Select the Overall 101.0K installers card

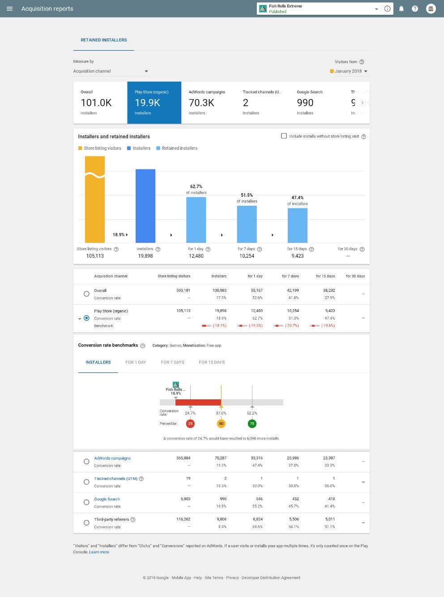click(100, 103)
